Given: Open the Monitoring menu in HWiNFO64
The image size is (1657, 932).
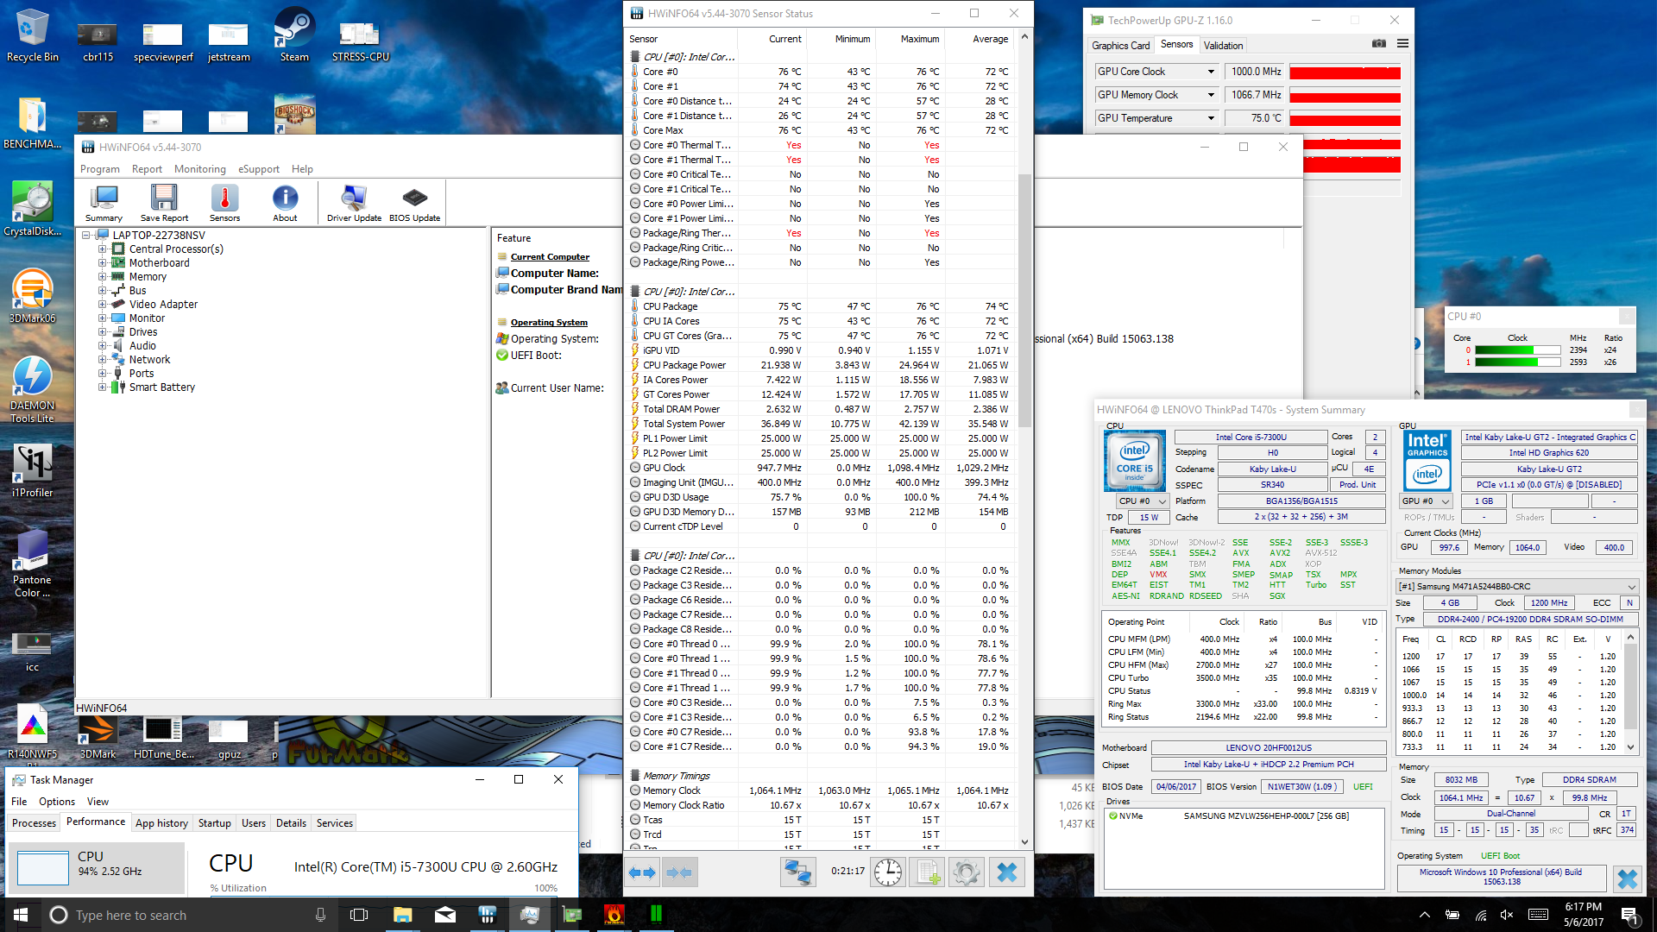Looking at the screenshot, I should [x=199, y=169].
